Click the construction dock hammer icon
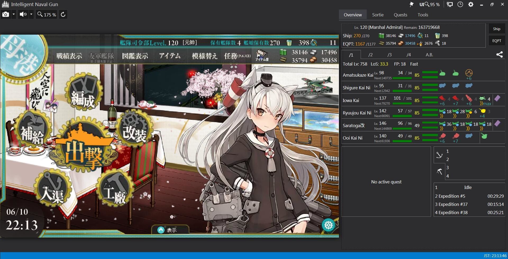Image resolution: width=508 pixels, height=259 pixels. point(439,172)
